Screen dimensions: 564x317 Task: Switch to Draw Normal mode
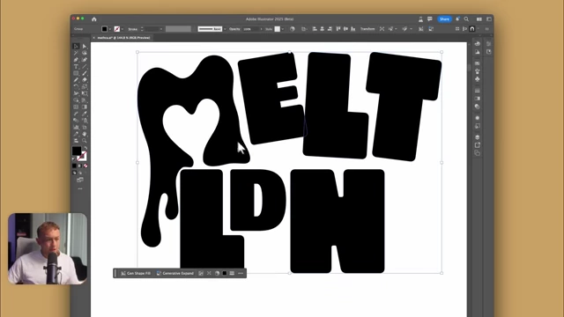pos(74,173)
